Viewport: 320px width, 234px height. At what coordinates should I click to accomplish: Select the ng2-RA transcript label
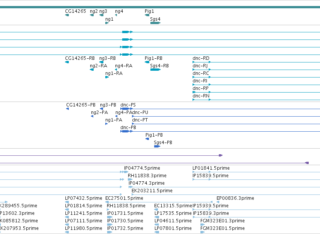(x=99, y=66)
